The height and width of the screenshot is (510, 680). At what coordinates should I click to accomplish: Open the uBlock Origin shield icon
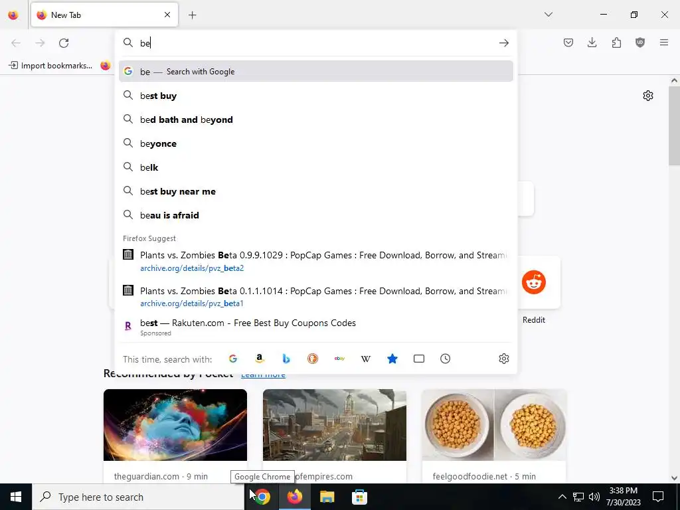point(640,42)
